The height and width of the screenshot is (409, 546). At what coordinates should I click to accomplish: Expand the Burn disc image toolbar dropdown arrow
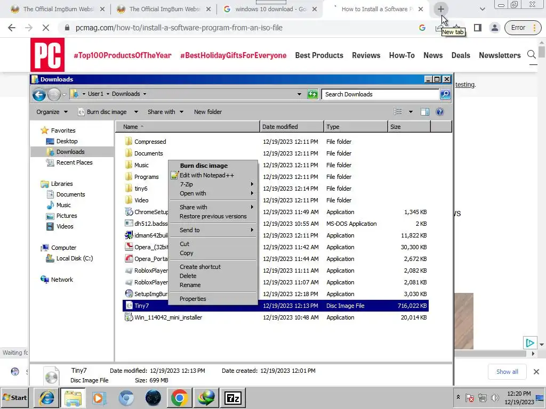(136, 112)
